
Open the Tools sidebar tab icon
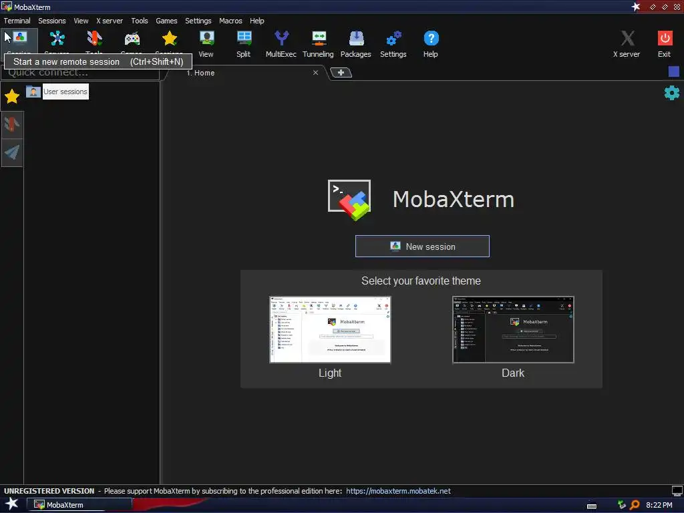(12, 125)
